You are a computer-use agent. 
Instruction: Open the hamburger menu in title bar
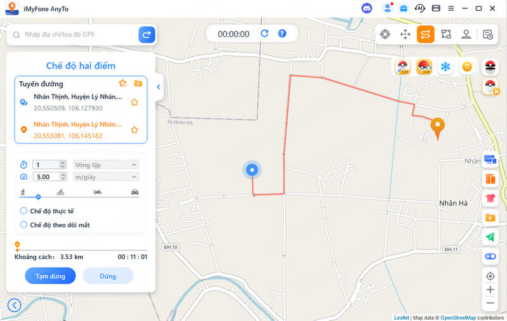[451, 8]
